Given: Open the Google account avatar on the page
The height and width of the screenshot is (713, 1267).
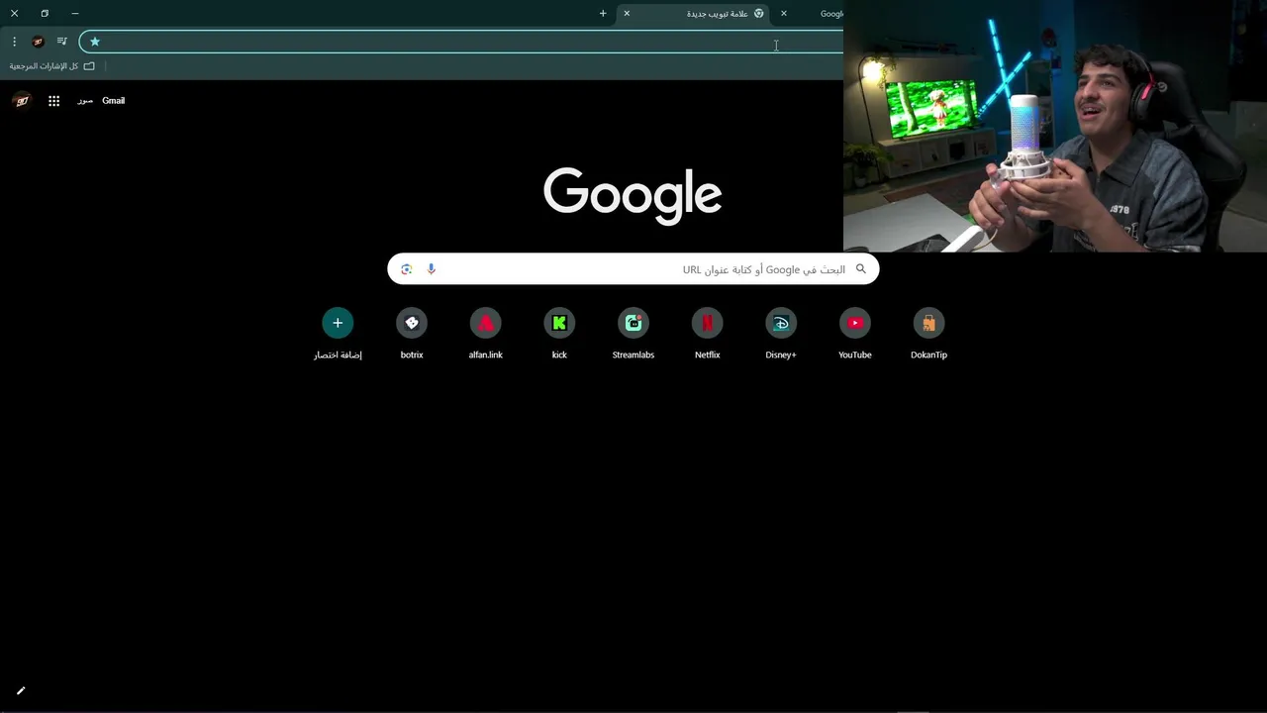Looking at the screenshot, I should [x=22, y=100].
